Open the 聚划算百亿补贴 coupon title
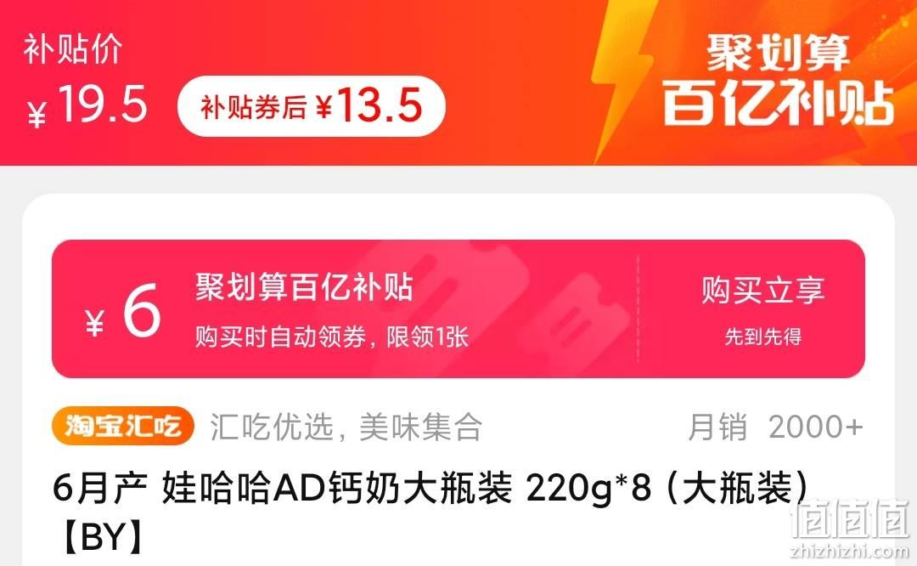Viewport: 917px width, 566px height. tap(304, 287)
